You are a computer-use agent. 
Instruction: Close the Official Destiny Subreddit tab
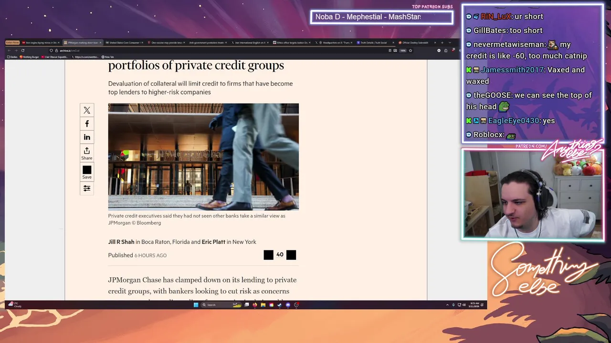[x=435, y=42]
